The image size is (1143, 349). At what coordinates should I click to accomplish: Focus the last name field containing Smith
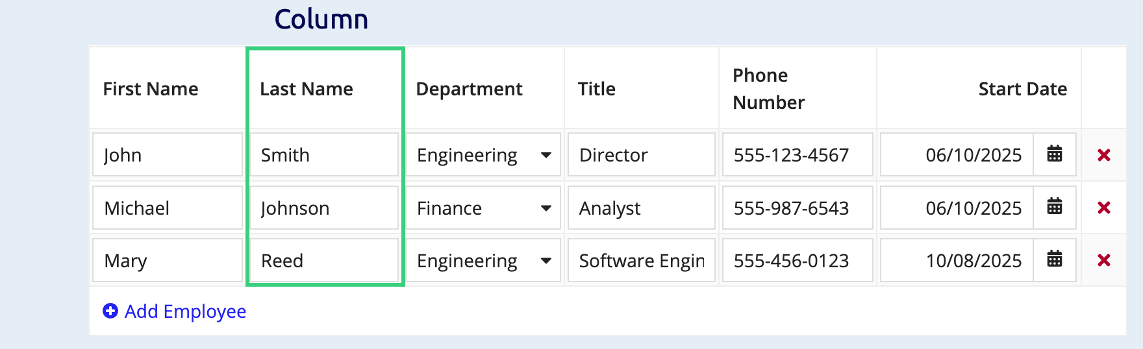tap(324, 154)
